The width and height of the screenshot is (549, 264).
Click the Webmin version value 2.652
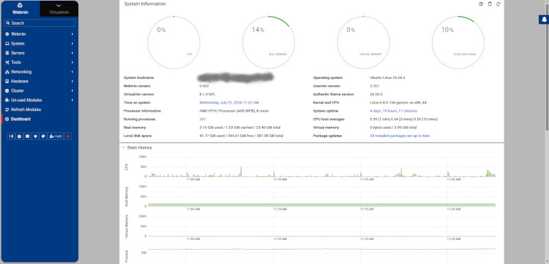click(204, 86)
